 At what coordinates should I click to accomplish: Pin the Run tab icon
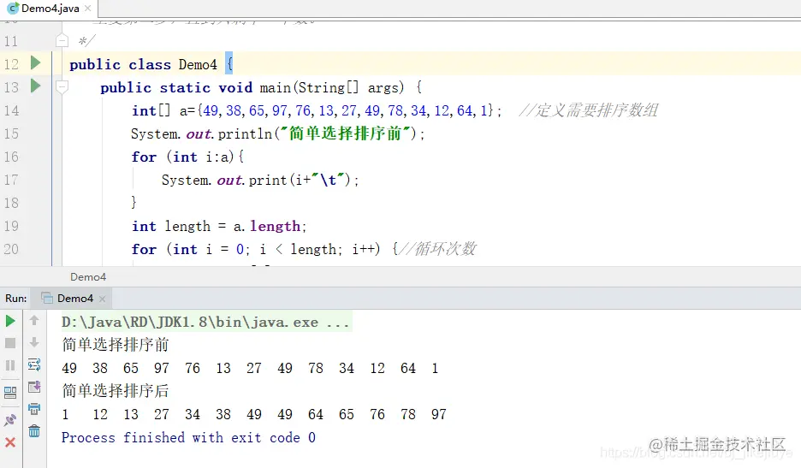pos(10,420)
